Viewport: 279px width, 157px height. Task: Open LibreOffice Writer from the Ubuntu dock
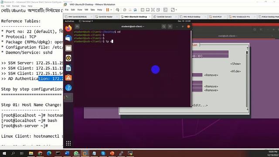click(x=68, y=68)
